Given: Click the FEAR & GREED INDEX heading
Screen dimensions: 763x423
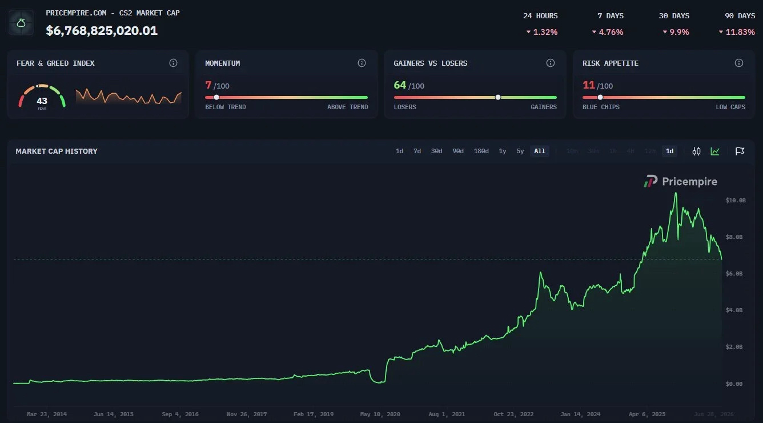Looking at the screenshot, I should pos(55,63).
